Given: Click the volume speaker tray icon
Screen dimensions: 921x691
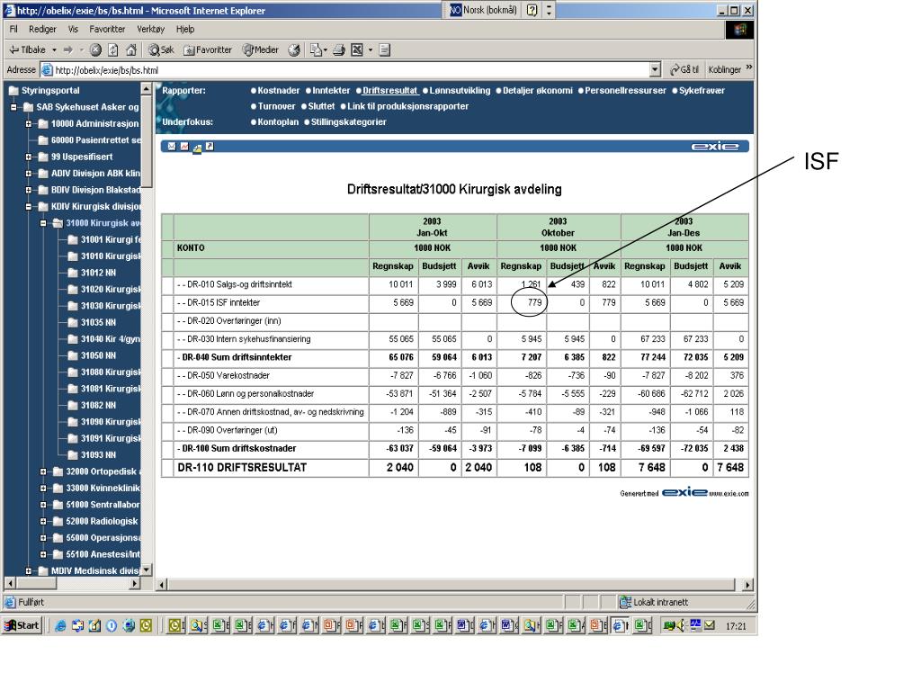Looking at the screenshot, I should click(x=682, y=626).
